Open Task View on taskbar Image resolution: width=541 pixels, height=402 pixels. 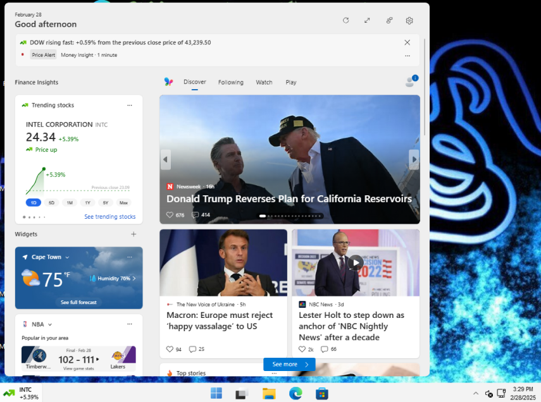[x=242, y=393]
